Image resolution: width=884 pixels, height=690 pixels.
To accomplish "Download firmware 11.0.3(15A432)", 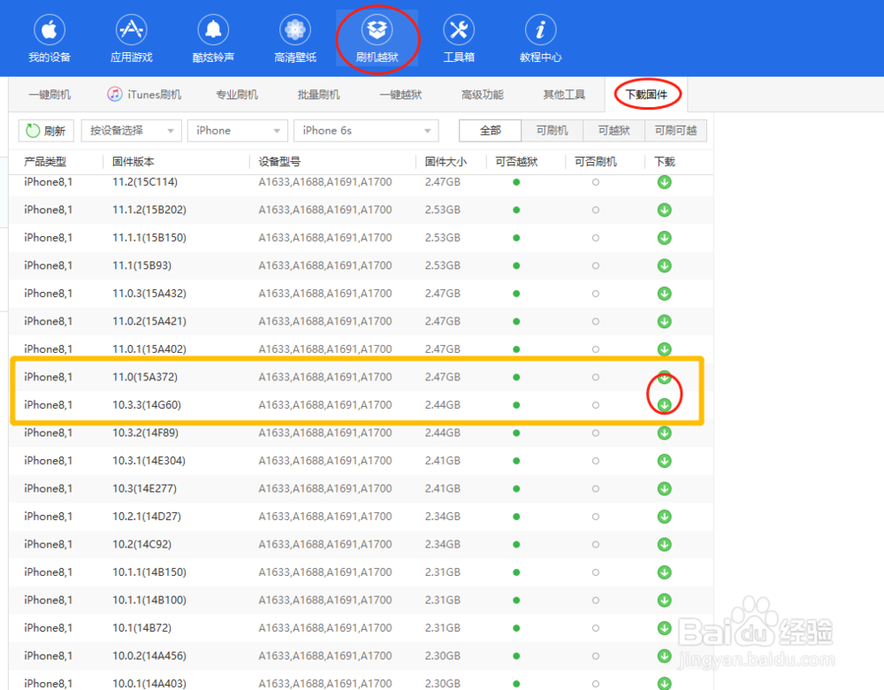I will click(x=665, y=294).
